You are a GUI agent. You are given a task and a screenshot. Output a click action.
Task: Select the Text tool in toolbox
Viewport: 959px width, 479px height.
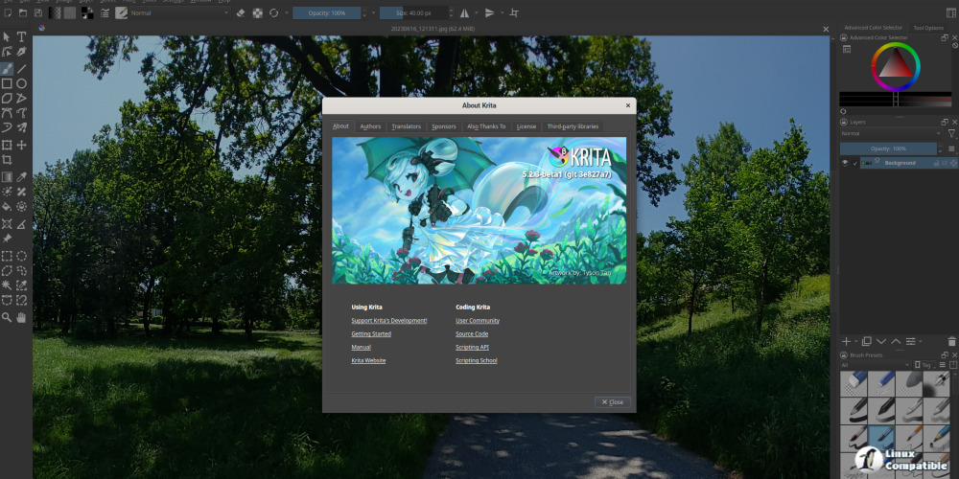21,36
